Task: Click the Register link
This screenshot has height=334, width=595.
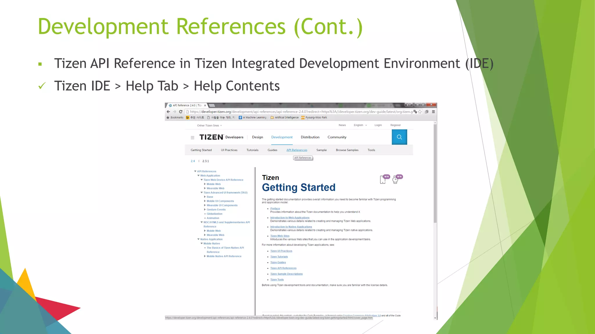Action: (x=395, y=125)
